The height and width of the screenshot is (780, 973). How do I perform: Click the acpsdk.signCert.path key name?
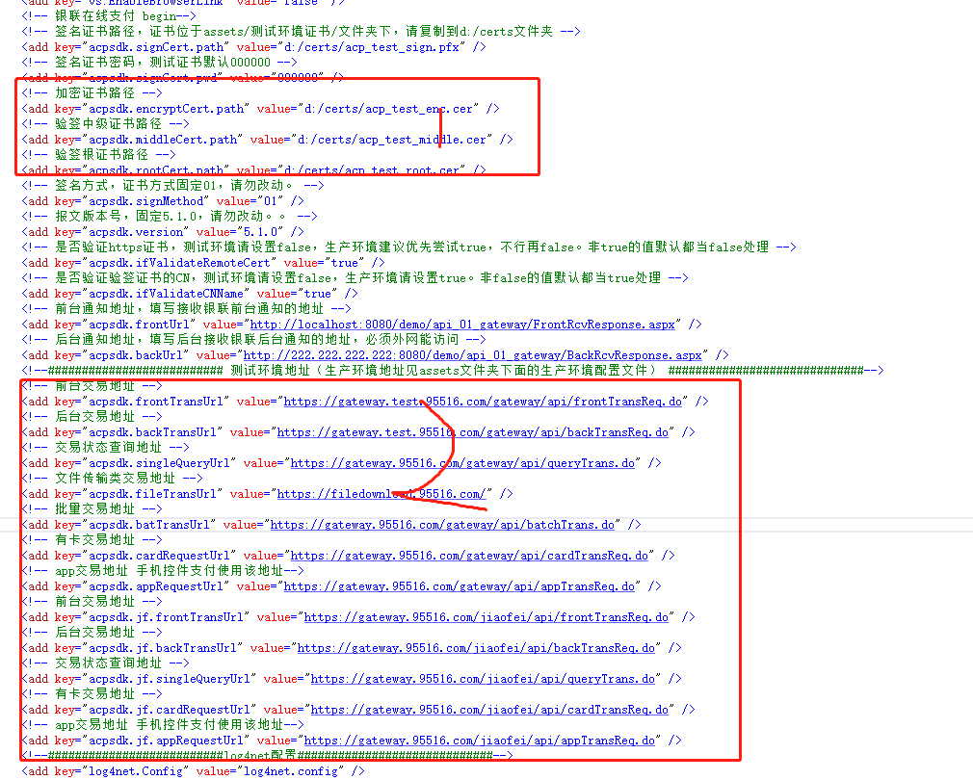coord(156,47)
